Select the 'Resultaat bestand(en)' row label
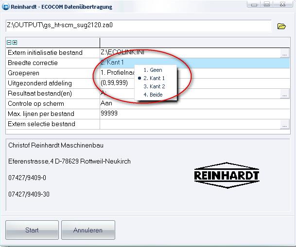This screenshot has width=296, height=247. coord(40,94)
